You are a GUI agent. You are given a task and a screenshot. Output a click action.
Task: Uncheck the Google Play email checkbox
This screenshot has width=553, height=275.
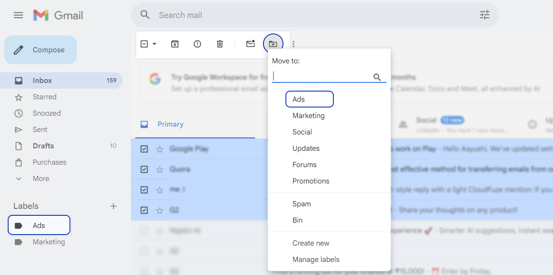pos(144,149)
